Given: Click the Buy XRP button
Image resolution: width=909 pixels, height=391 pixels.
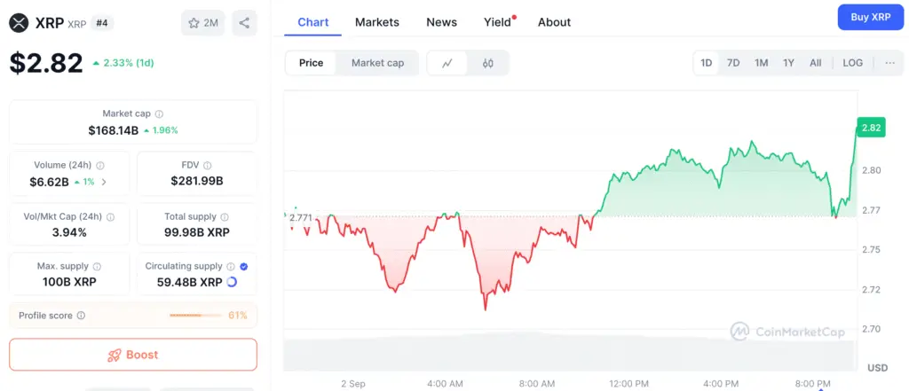Looking at the screenshot, I should [x=870, y=17].
